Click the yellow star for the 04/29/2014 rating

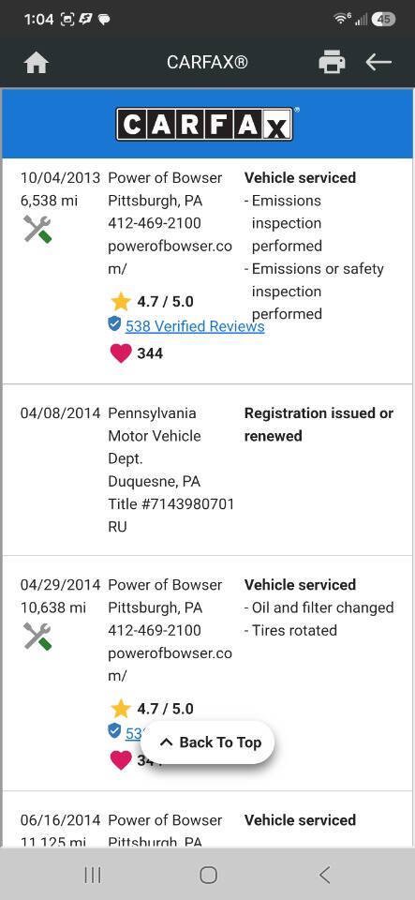pyautogui.click(x=120, y=709)
